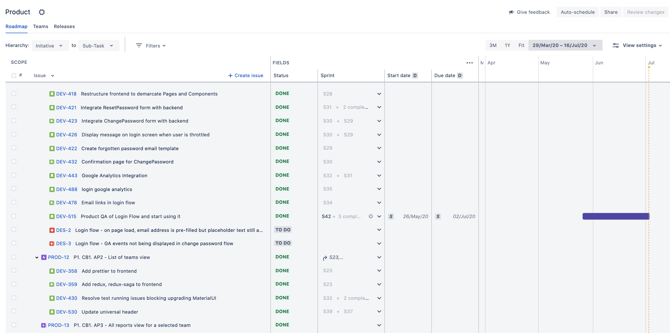This screenshot has width=670, height=333.
Task: Click the story icon for DEV-443
Action: [52, 175]
